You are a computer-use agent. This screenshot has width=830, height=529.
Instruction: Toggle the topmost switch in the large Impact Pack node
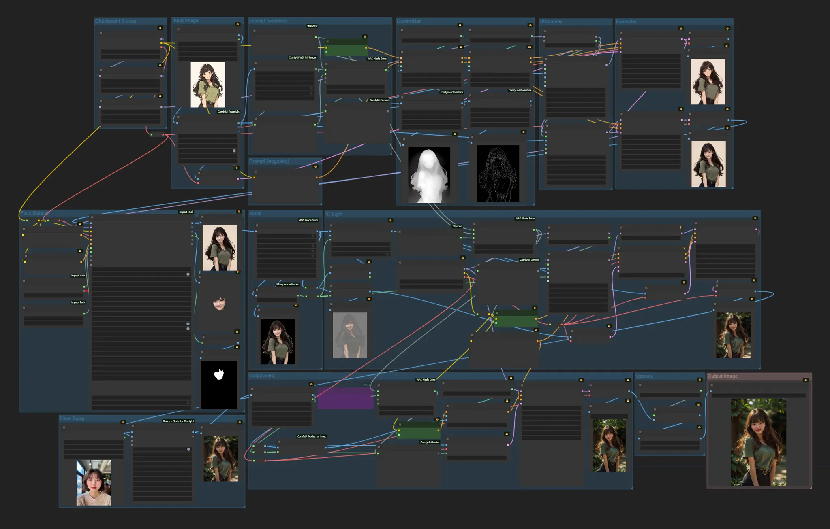[x=188, y=274]
